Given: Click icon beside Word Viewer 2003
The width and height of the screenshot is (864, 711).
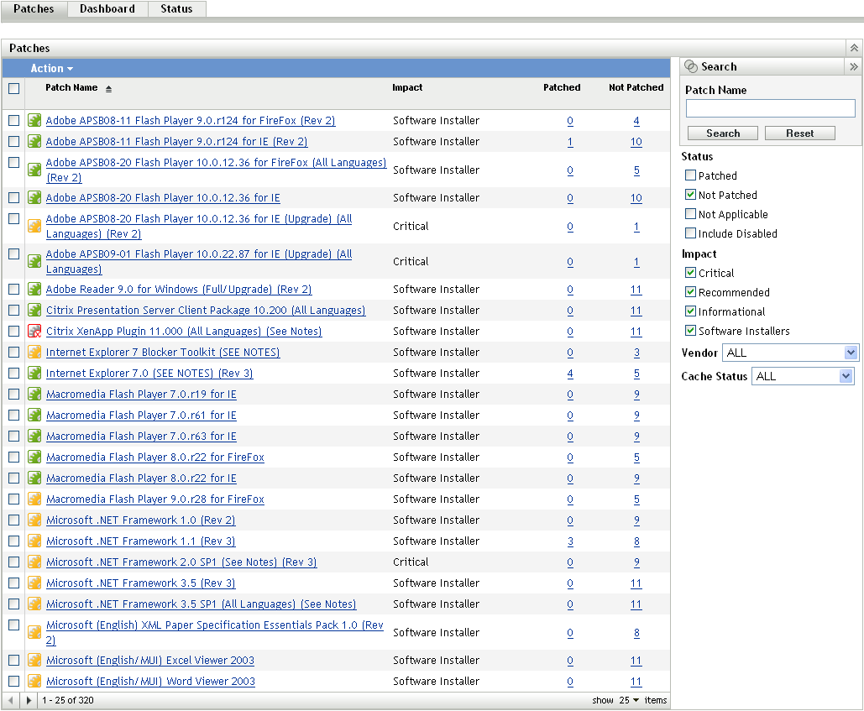Looking at the screenshot, I should [x=34, y=681].
